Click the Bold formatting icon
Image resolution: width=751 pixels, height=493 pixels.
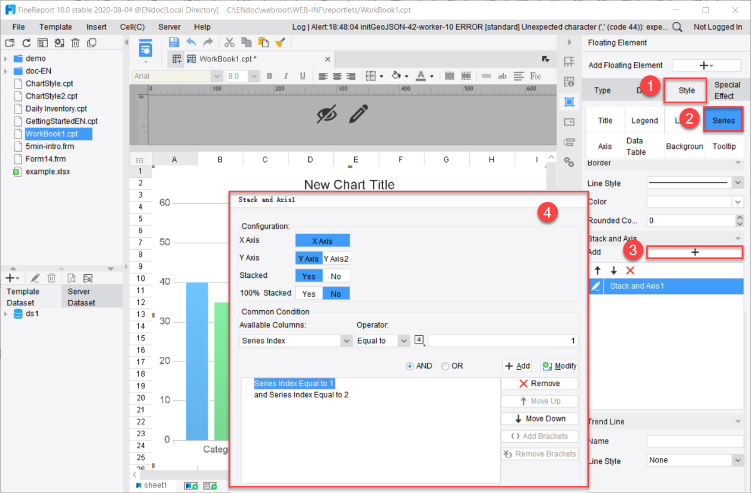(x=269, y=76)
